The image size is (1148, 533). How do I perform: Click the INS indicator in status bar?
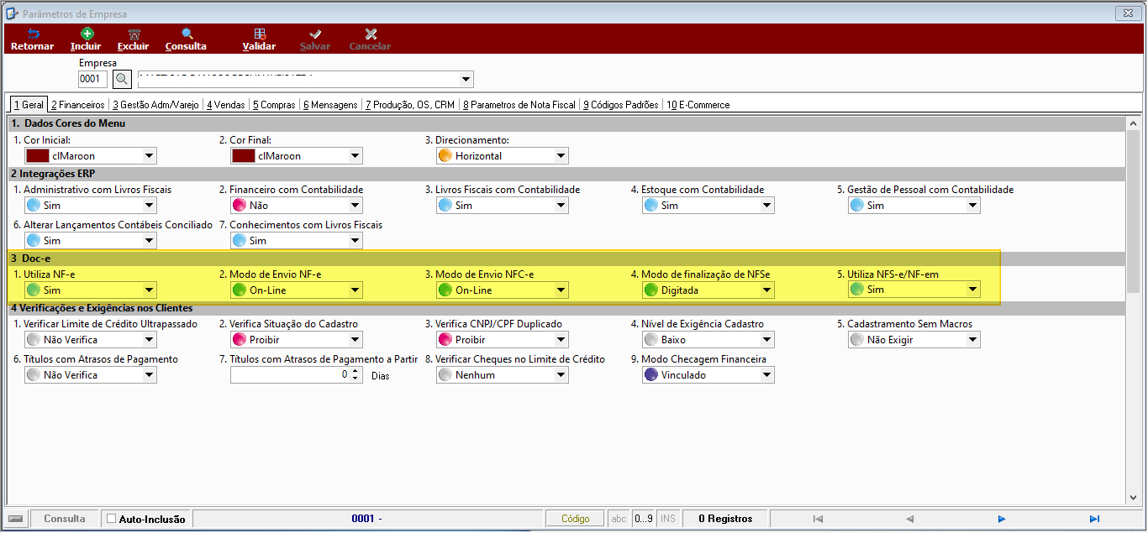click(668, 519)
